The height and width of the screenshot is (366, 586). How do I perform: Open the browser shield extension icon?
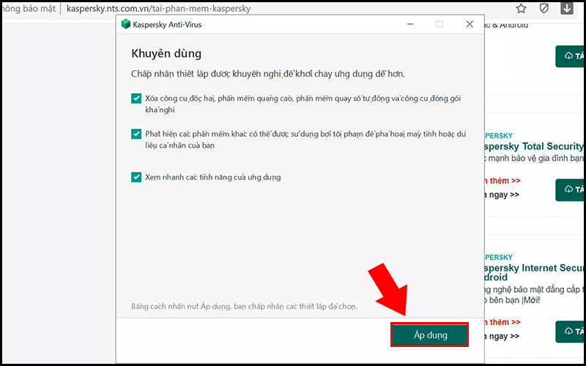tap(544, 8)
